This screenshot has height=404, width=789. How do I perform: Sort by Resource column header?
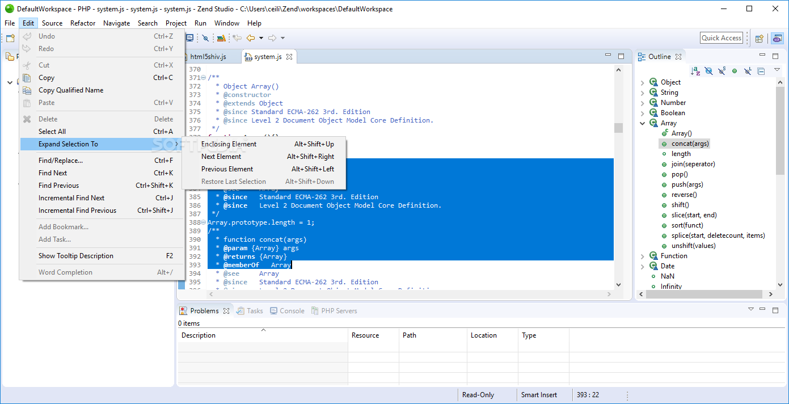[373, 335]
